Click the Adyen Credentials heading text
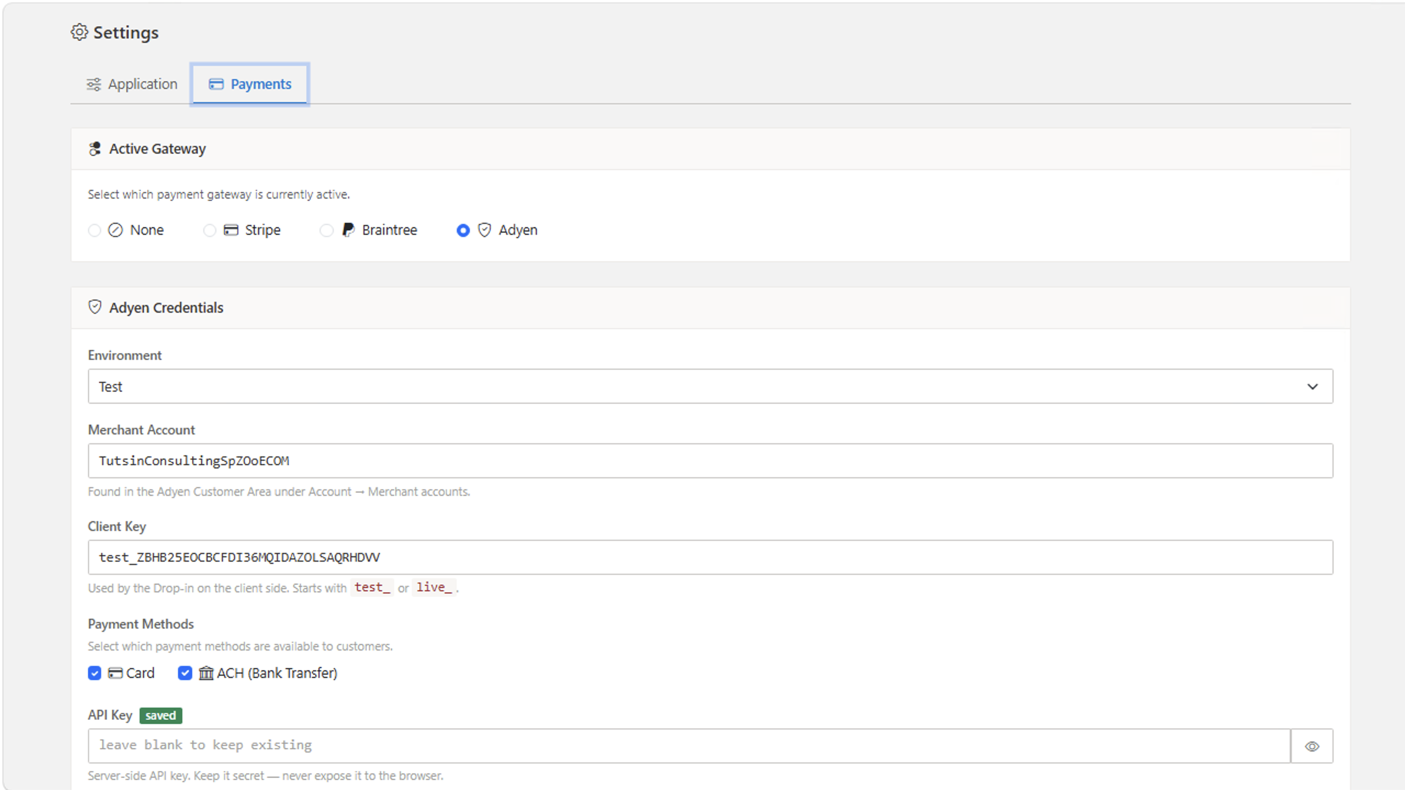Screen dimensions: 1405x790 166,308
